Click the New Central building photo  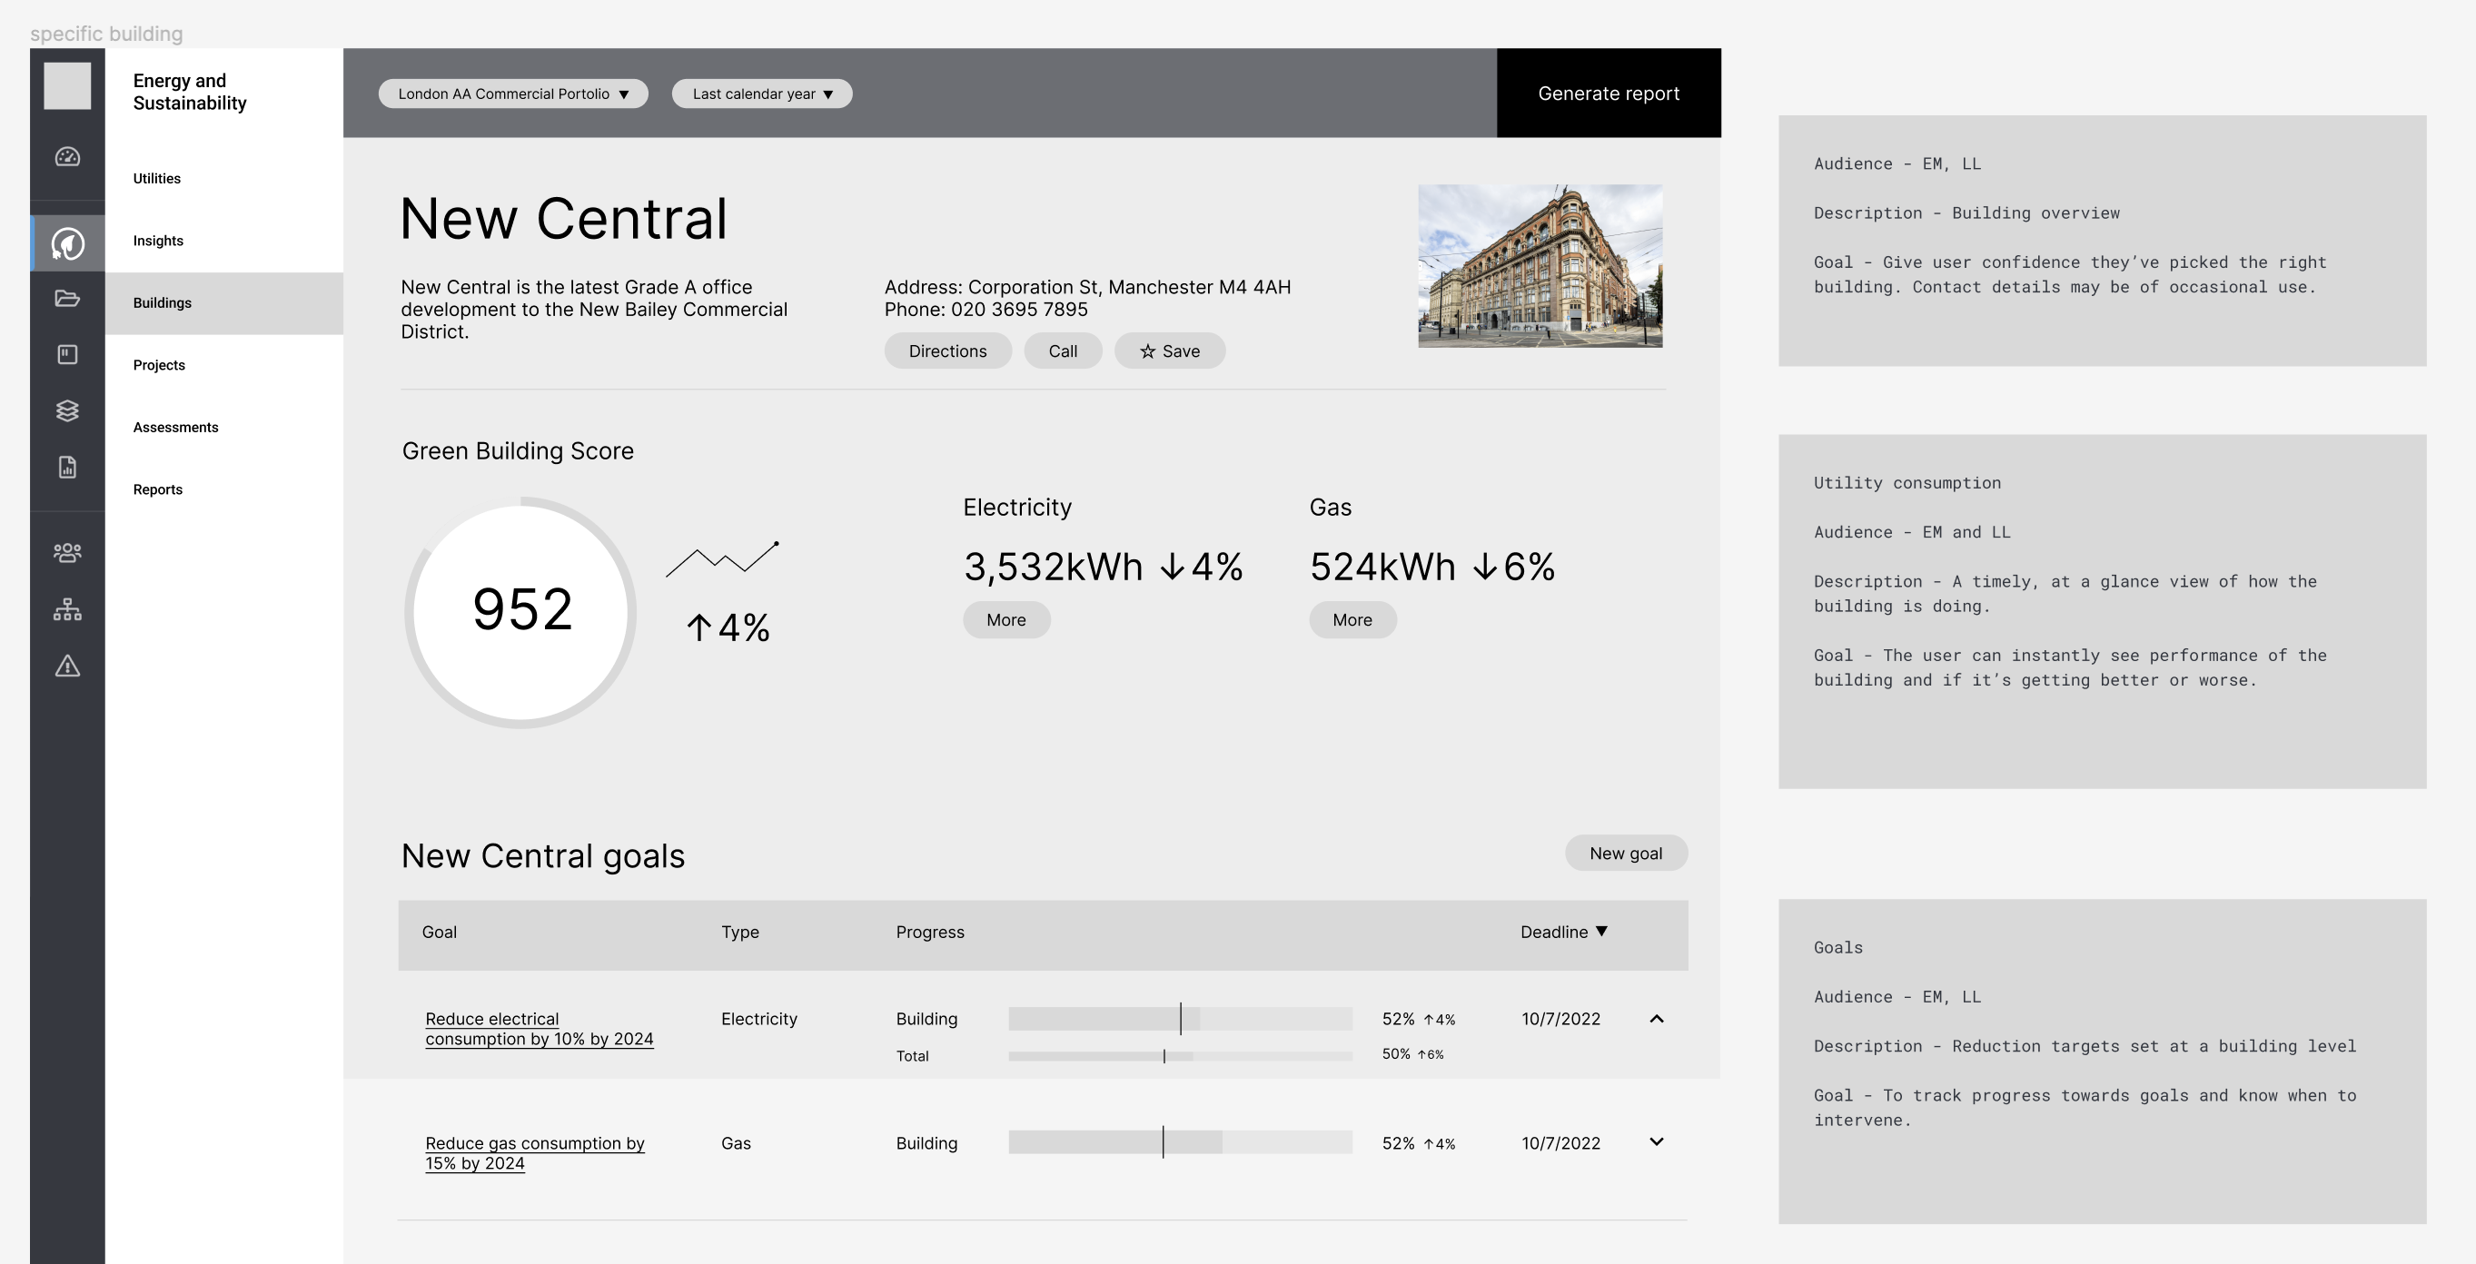coord(1540,266)
